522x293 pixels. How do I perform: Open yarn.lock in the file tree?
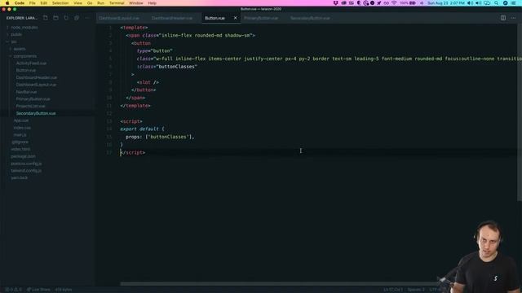click(x=20, y=177)
